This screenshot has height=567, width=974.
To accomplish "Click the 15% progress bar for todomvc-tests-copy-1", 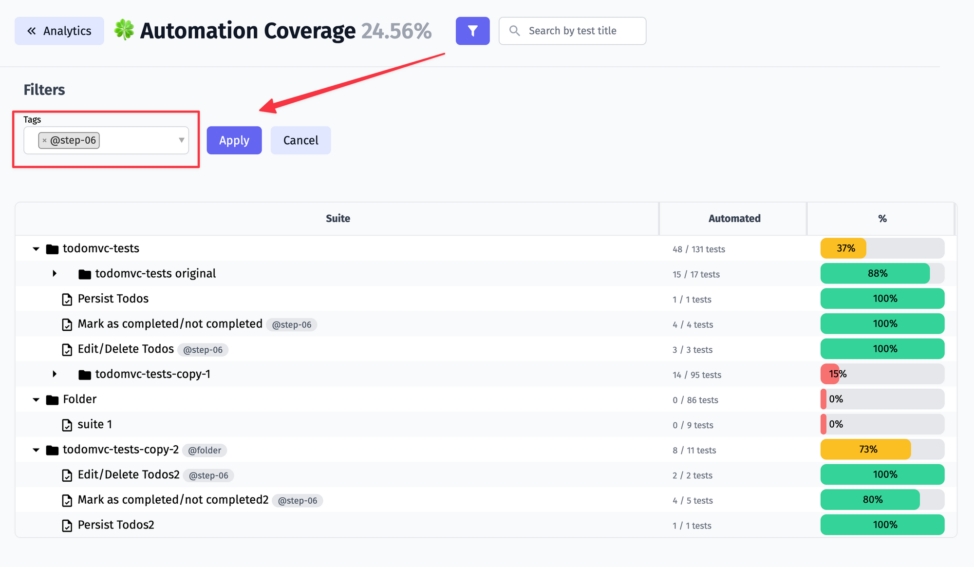I will [x=882, y=374].
